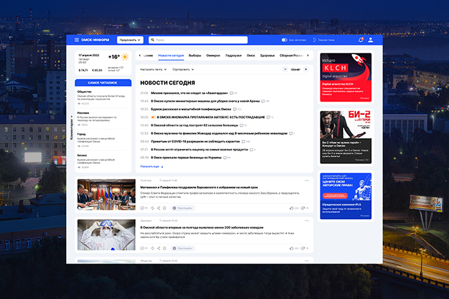Open the 18:20 Бурков газификация headline
The width and height of the screenshot is (449, 299).
[x=191, y=109]
